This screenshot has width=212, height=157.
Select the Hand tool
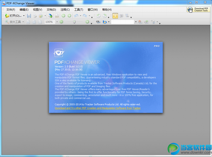pos(115,16)
